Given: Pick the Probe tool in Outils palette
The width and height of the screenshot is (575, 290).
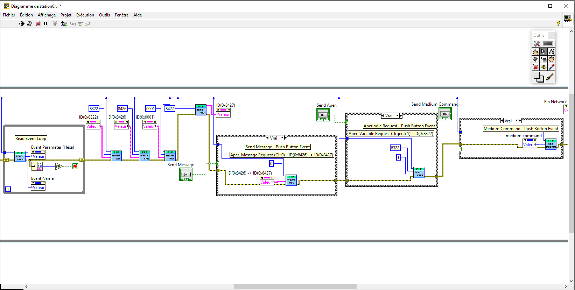Looking at the screenshot, I should 544,67.
